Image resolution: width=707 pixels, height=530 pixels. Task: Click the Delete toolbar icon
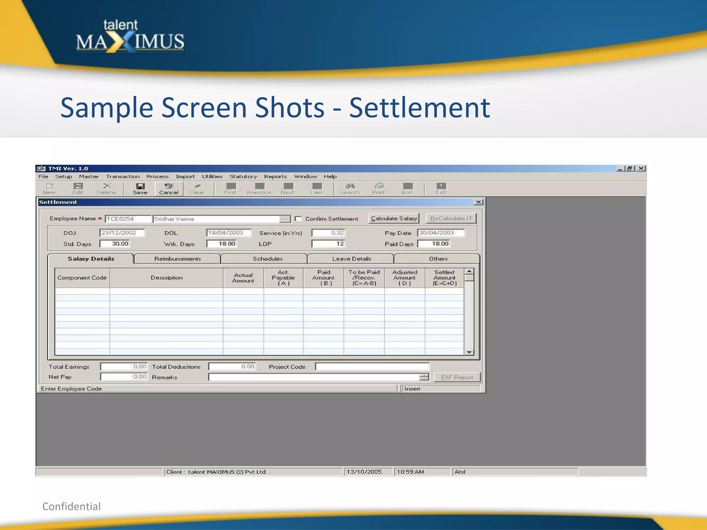coord(106,189)
